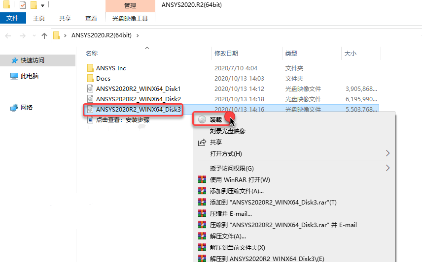422x262 pixels.
Task: Click the Disk2 disc image icon
Action: click(x=90, y=99)
